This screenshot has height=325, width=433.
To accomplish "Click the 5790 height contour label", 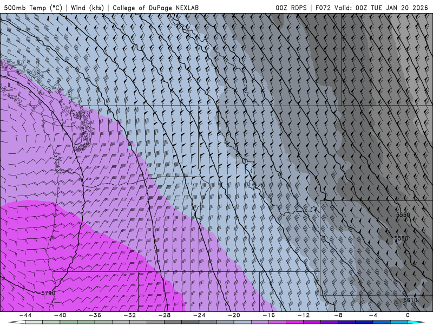I will pyautogui.click(x=48, y=293).
